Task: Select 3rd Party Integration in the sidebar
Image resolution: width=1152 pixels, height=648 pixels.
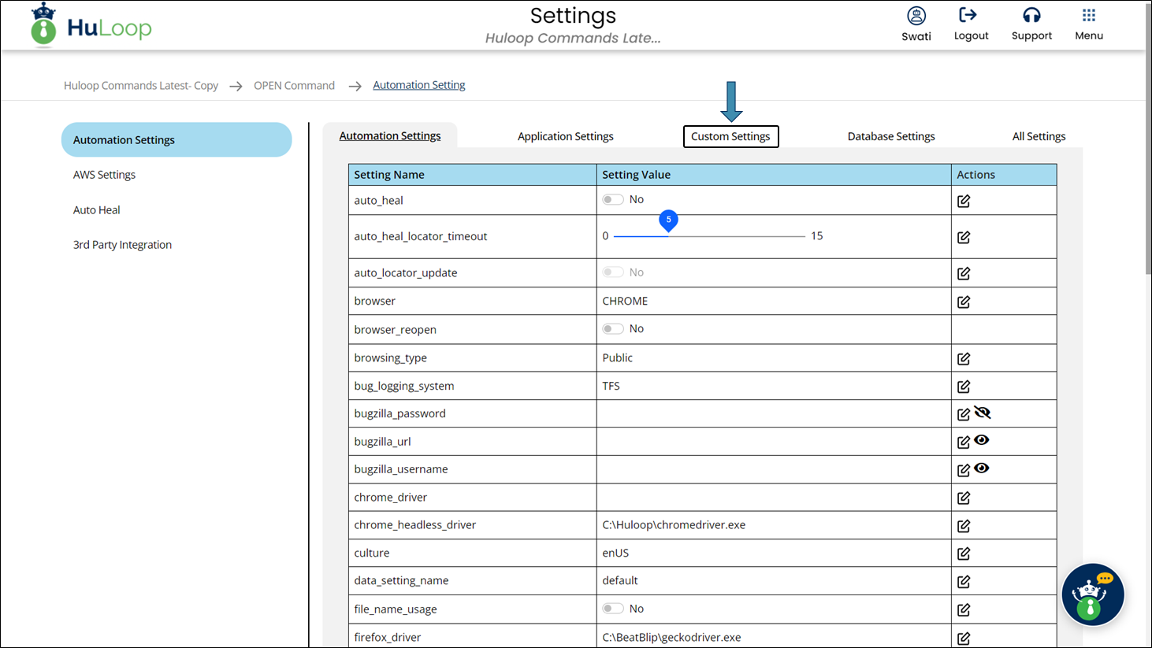Action: pos(122,245)
